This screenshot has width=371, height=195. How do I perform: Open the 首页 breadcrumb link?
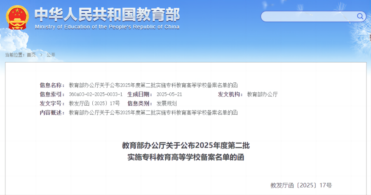click(31, 55)
